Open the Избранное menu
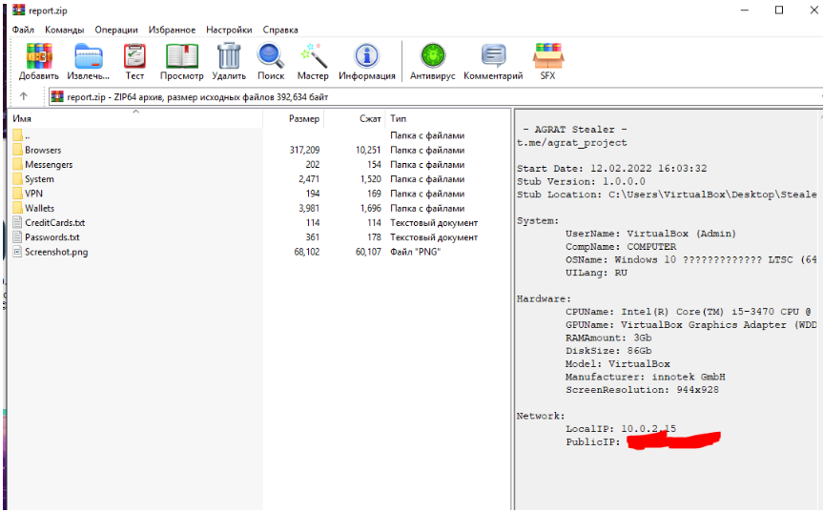 pyautogui.click(x=172, y=30)
